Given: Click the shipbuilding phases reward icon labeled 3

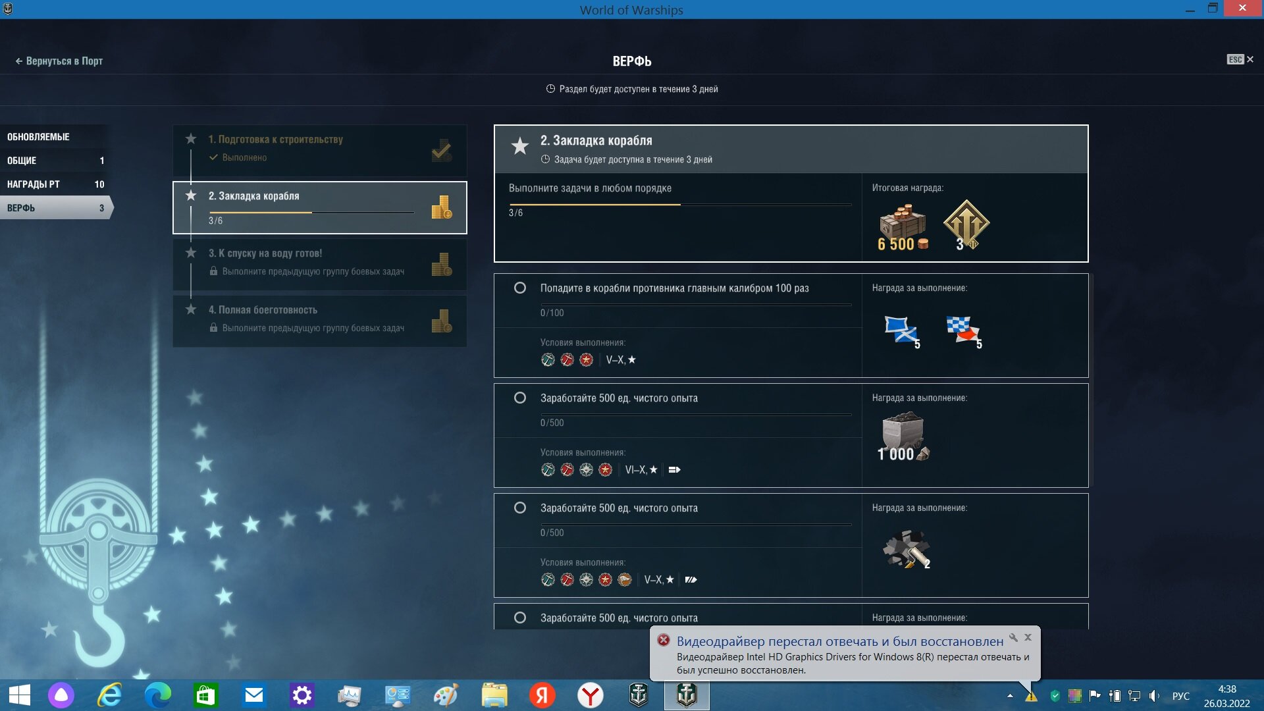Looking at the screenshot, I should coord(966,226).
